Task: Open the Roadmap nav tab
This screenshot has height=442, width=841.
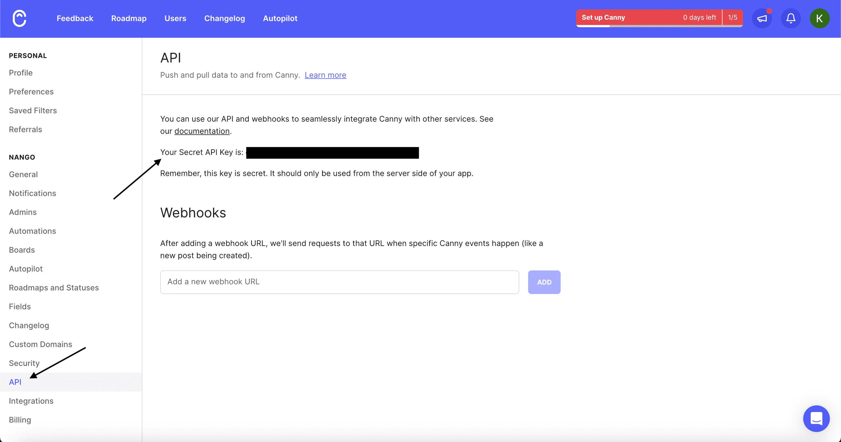Action: pos(129,19)
